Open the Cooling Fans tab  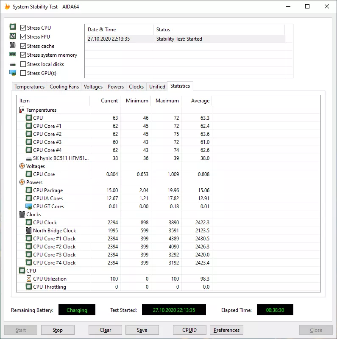pos(64,87)
